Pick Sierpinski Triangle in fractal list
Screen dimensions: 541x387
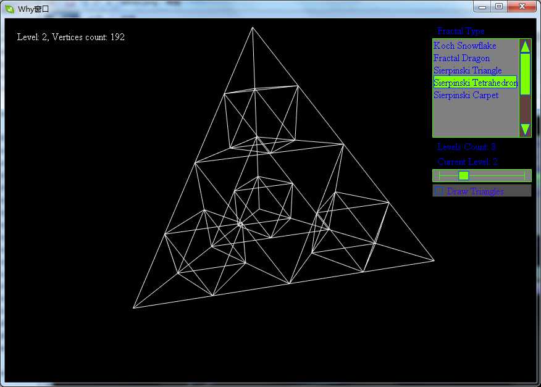click(468, 70)
